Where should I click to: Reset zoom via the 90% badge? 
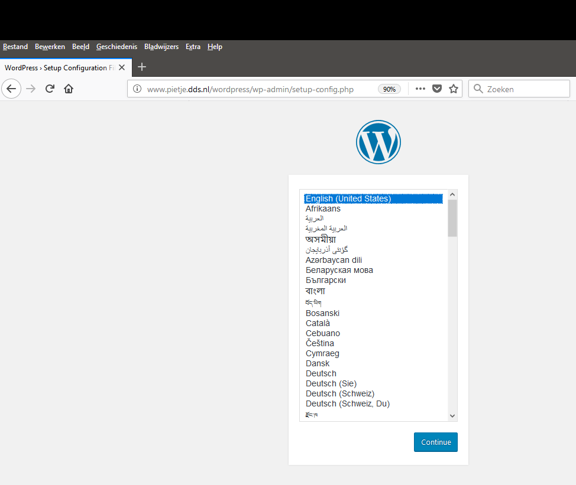[389, 89]
